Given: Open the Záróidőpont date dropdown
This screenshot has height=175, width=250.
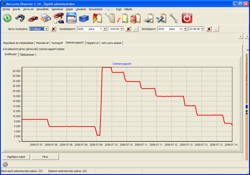Looking at the screenshot, I should pyautogui.click(x=185, y=29).
